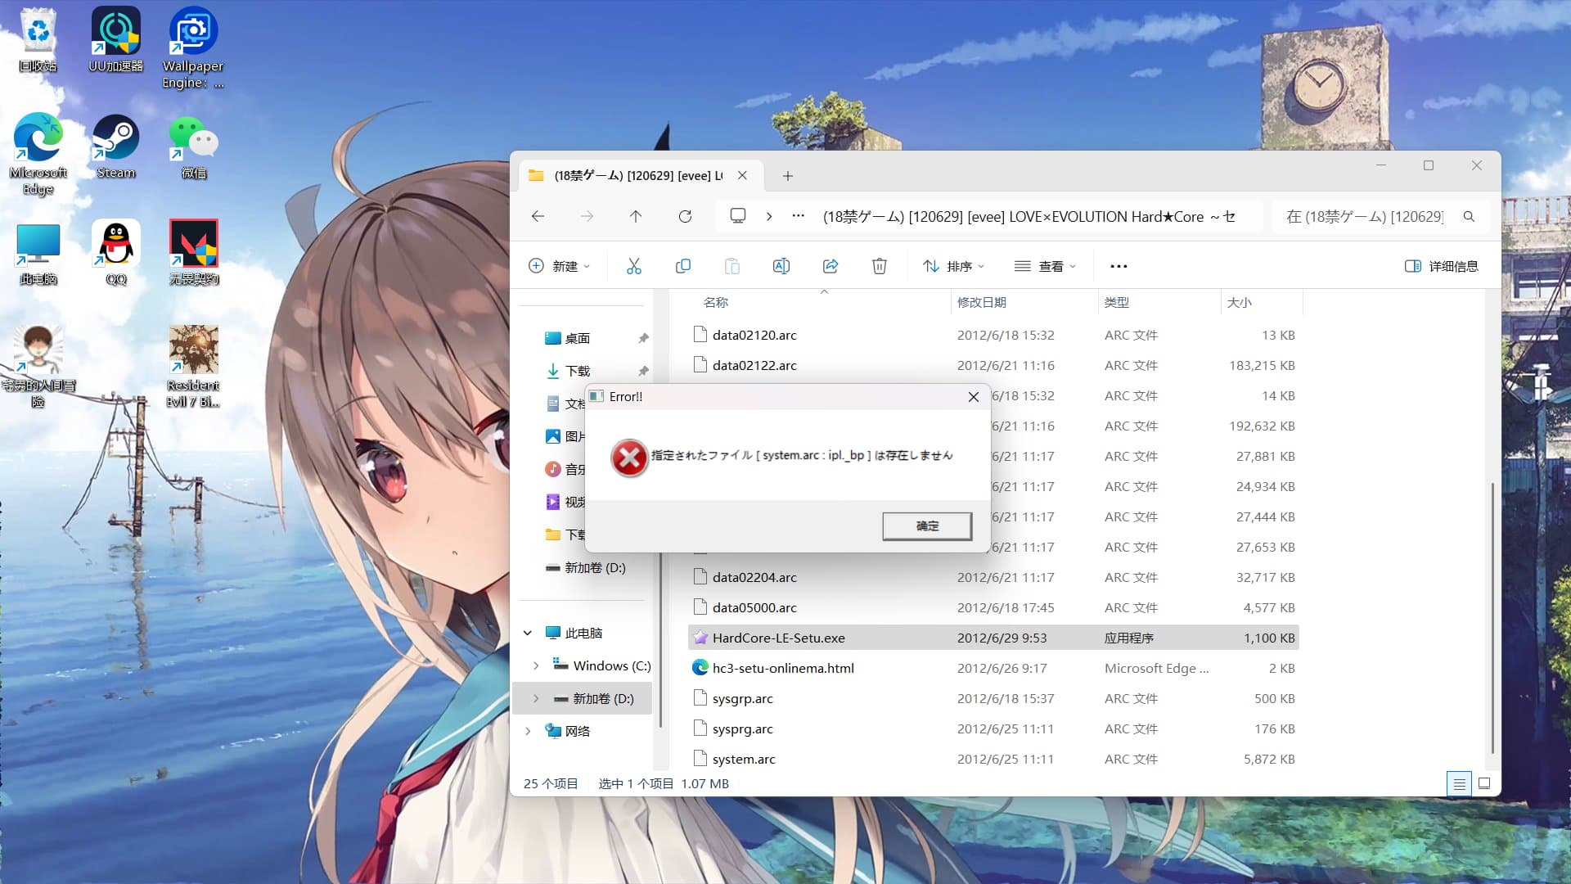Collapse 此电脑 tree node

(x=528, y=633)
